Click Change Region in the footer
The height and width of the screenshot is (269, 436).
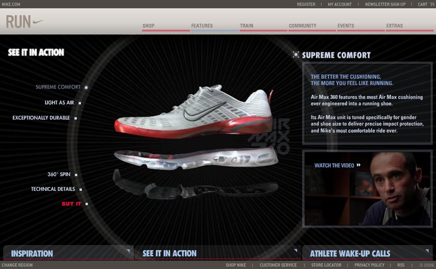click(17, 265)
